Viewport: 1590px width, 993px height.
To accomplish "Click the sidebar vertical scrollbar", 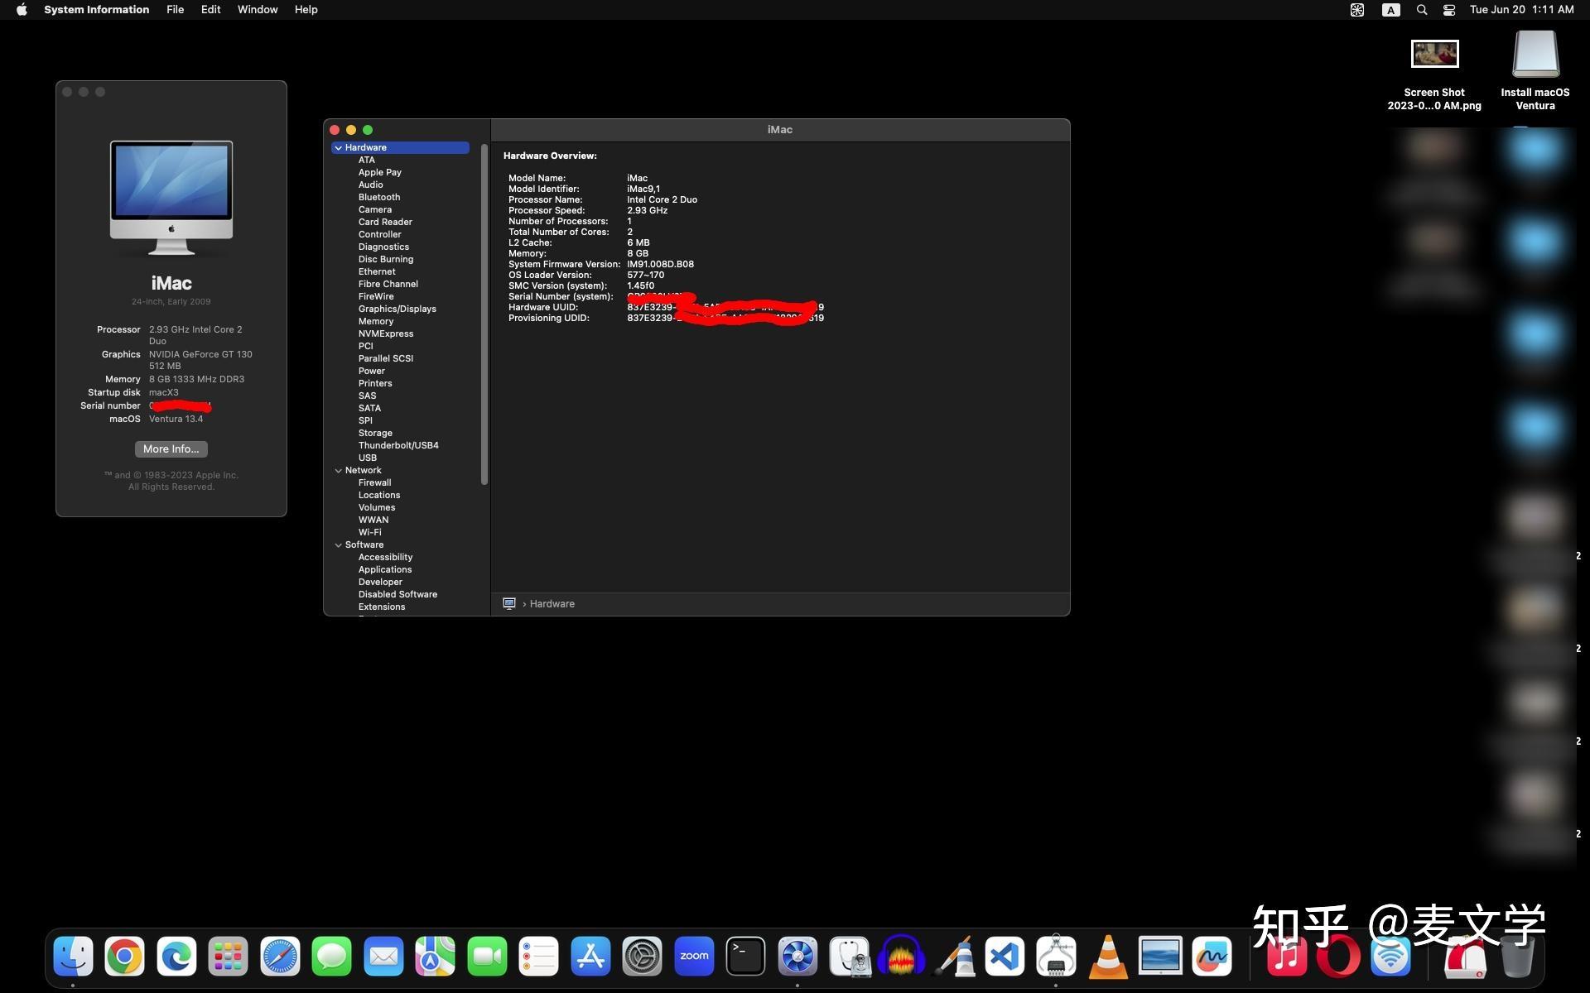I will [484, 314].
